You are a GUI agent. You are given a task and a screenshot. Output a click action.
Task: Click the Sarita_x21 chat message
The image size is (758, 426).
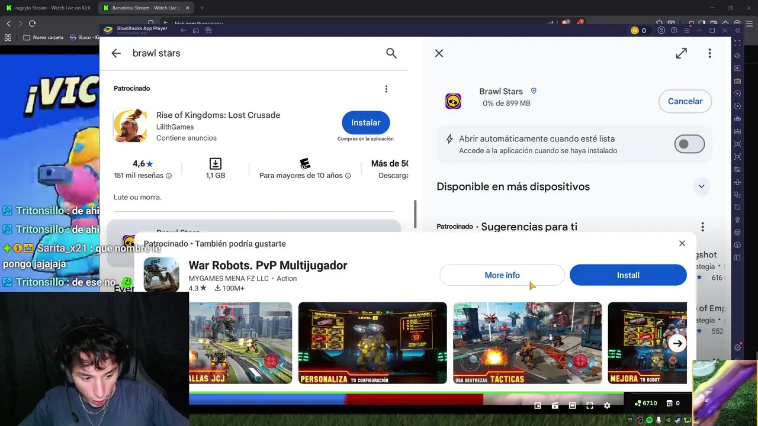click(x=82, y=256)
